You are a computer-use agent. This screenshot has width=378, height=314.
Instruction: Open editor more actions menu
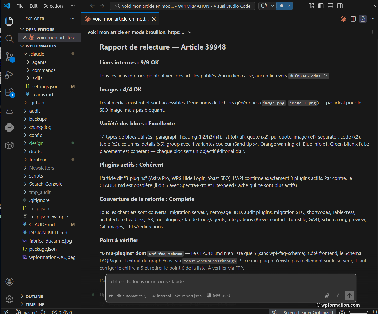372,19
